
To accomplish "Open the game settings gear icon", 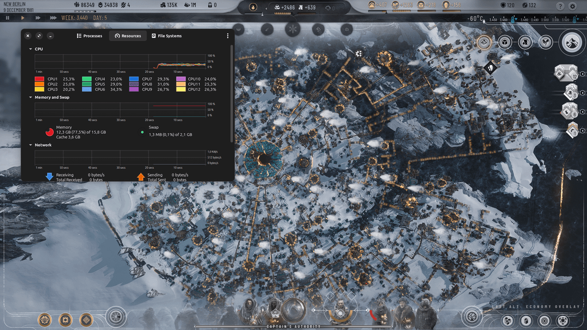I will (572, 7).
